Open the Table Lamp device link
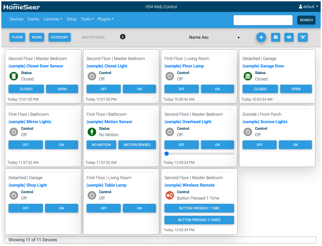 pos(106,185)
